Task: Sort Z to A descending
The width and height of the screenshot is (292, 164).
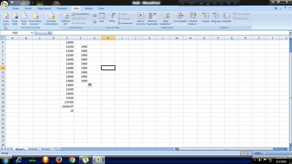Action: 95,21
